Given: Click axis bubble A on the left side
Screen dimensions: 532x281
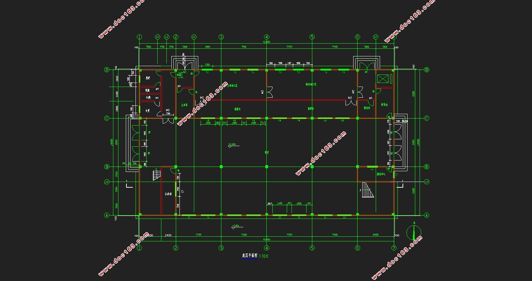Looking at the screenshot, I should 107,215.
